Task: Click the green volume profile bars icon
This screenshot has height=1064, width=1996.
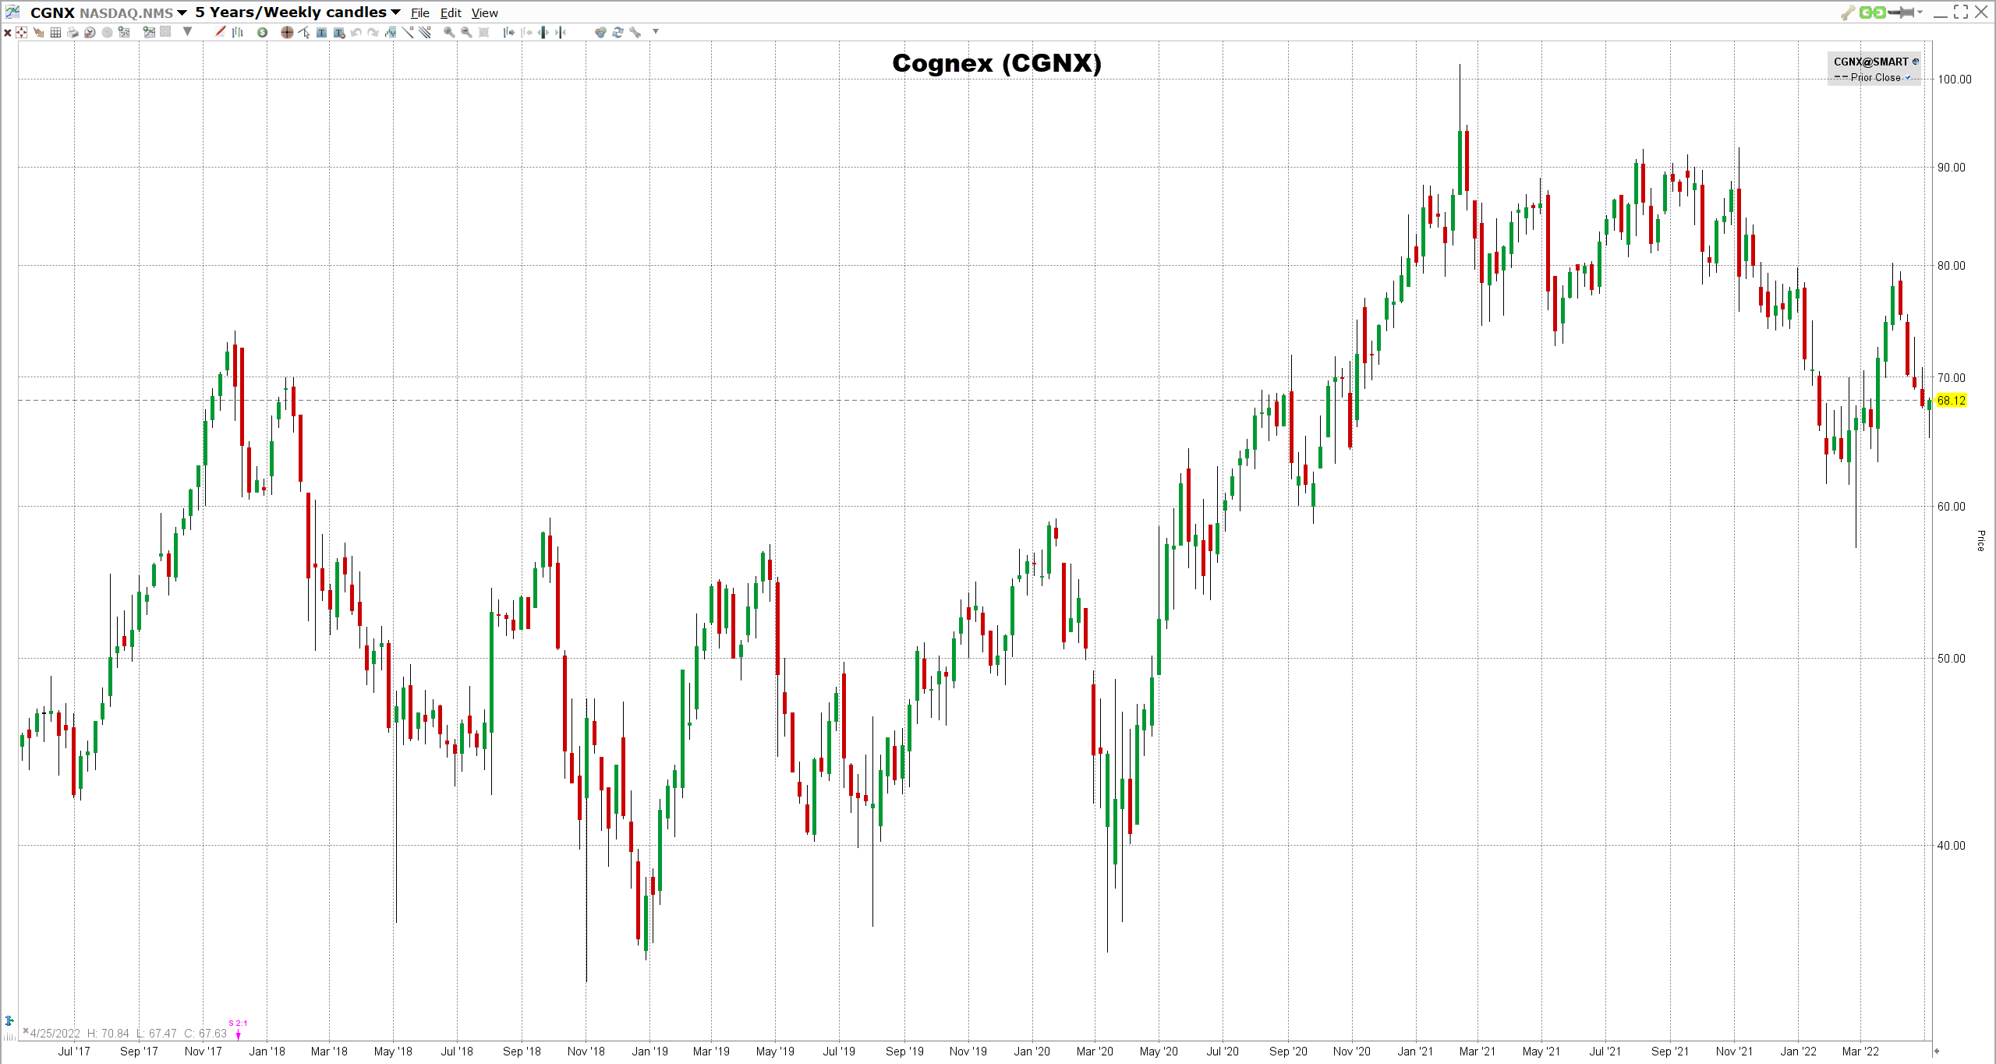Action: click(x=391, y=32)
